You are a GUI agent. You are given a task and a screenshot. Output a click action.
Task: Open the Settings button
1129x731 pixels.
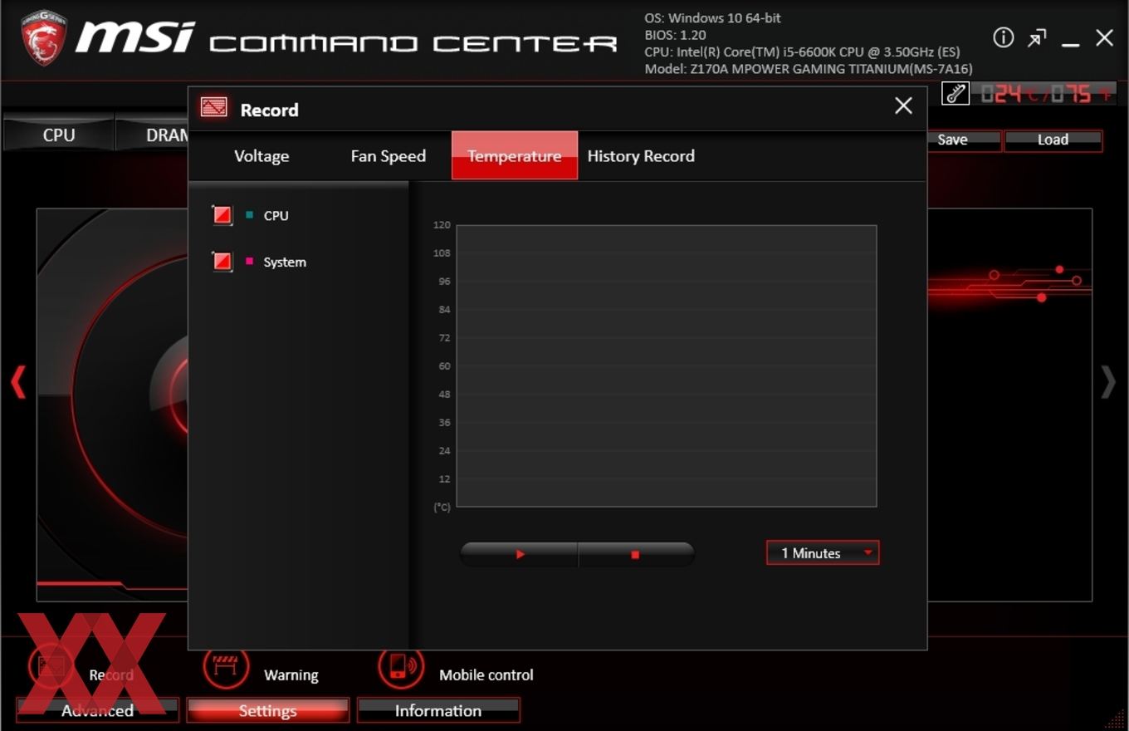[267, 710]
